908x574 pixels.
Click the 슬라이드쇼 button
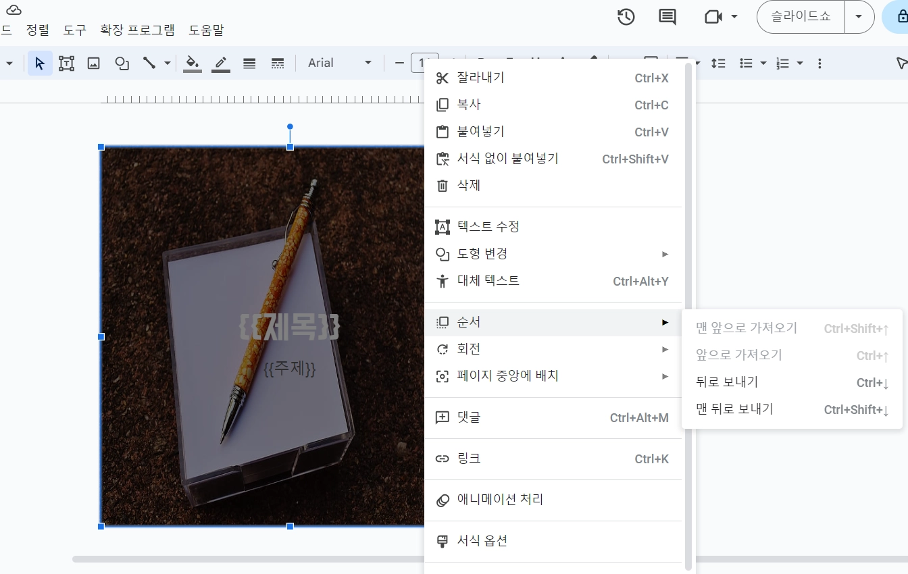[801, 17]
